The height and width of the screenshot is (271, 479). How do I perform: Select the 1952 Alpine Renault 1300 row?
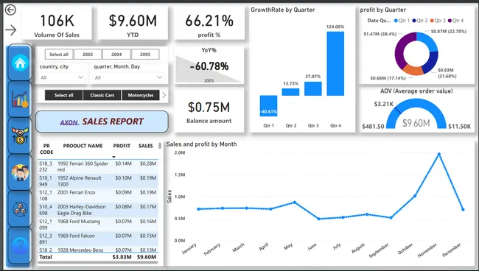tap(98, 181)
